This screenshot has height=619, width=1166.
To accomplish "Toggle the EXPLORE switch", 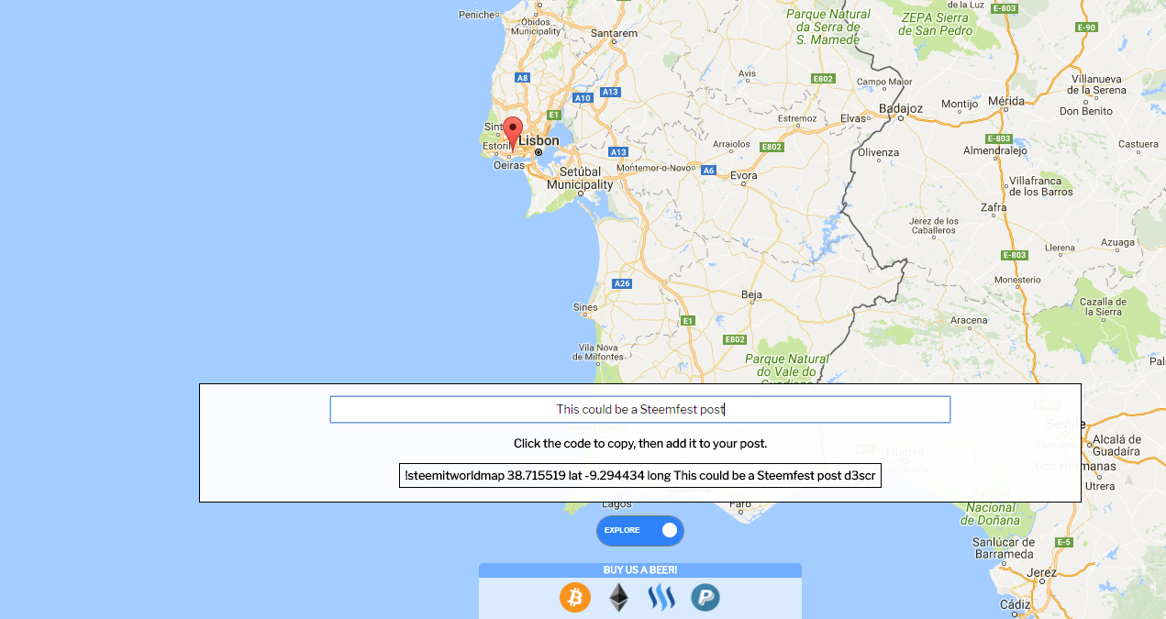I will (x=640, y=530).
